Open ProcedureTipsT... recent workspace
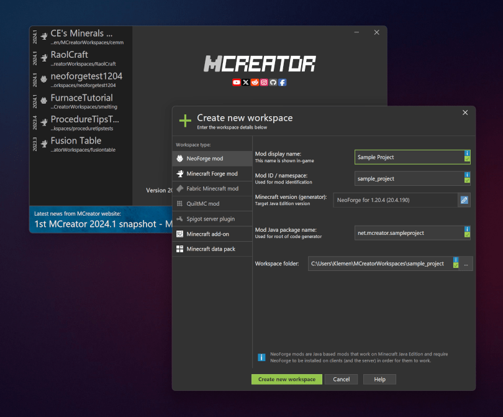Screen dimensions: 503x417 [x=81, y=123]
